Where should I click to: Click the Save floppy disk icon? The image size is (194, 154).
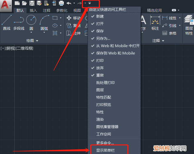[x=32, y=3]
